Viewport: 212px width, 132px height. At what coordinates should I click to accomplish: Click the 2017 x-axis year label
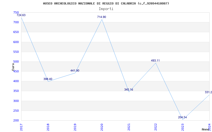21,127
